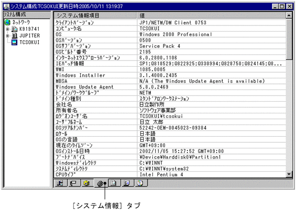This screenshot has width=297, height=212.
Task: Click the vertical scrollbar thumb
Action: point(289,39)
